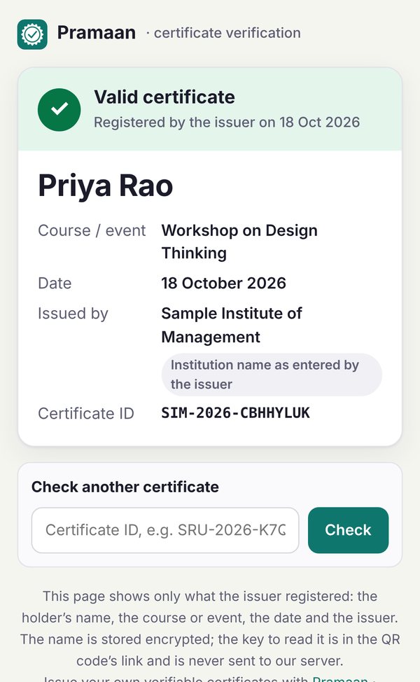Click the Certificate ID SIM-2026-CBHHYLUK
The height and width of the screenshot is (682, 420).
pyautogui.click(x=236, y=412)
